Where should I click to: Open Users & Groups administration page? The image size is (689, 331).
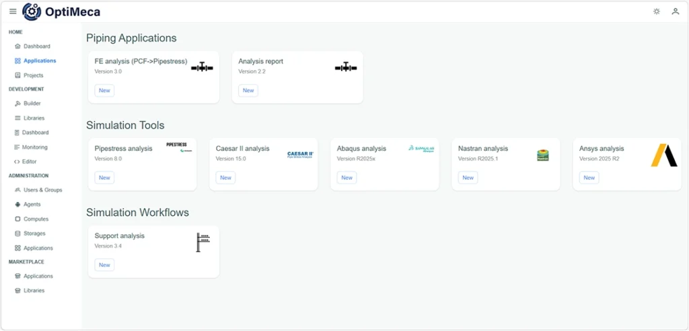42,190
